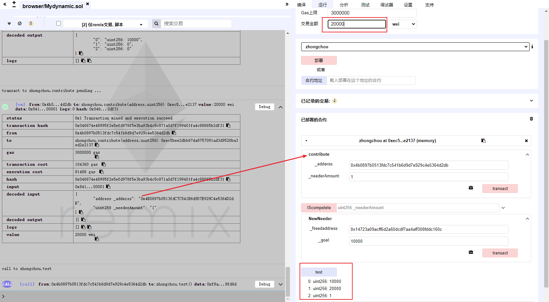The height and width of the screenshot is (302, 549).
Task: Expand the IScompelete function inputs
Action: 503,208
